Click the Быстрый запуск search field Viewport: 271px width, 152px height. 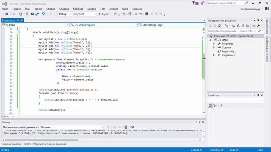pyautogui.click(x=226, y=3)
